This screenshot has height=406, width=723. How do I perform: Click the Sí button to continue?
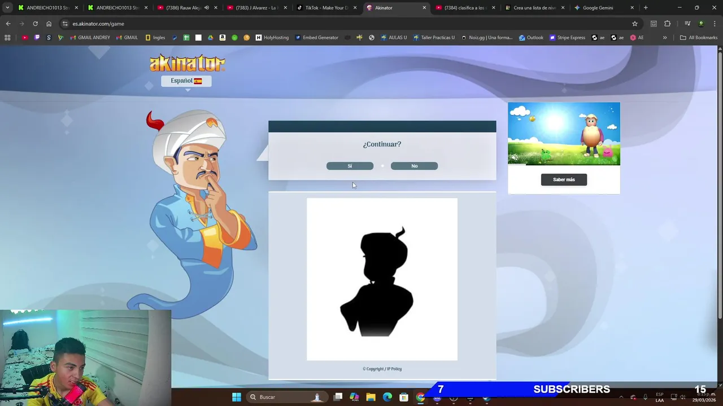click(x=350, y=166)
